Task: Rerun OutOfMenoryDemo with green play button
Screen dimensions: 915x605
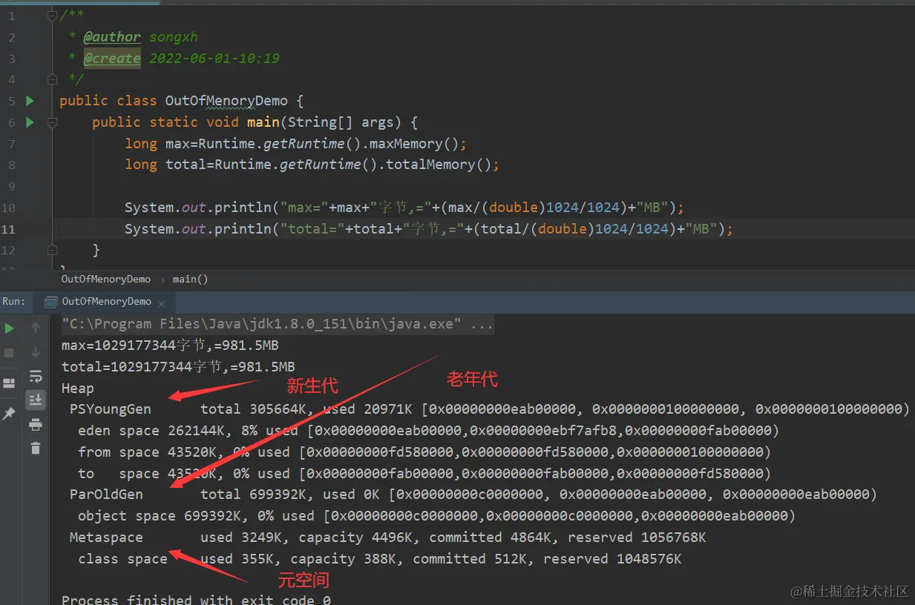Action: tap(10, 328)
